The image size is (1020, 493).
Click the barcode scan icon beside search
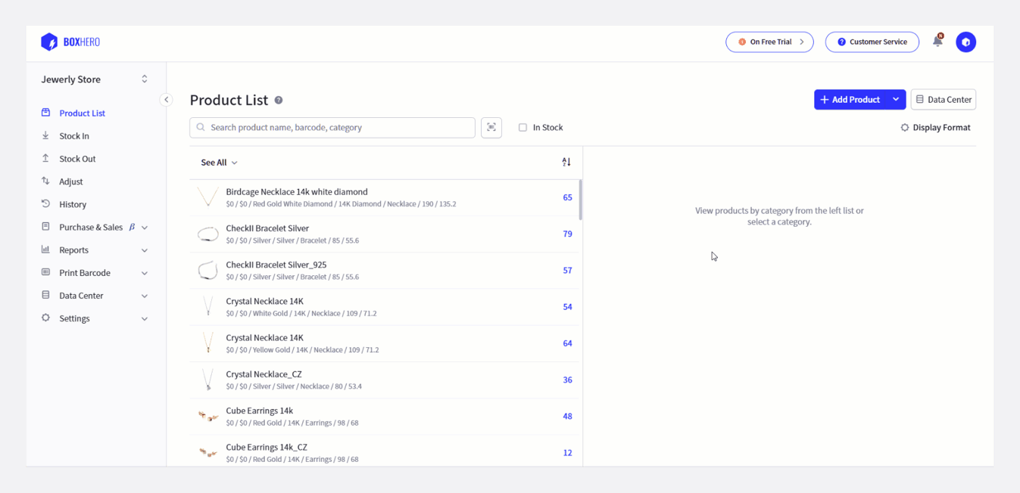click(x=491, y=128)
